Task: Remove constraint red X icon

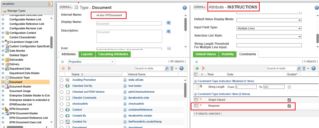Action: [203, 68]
